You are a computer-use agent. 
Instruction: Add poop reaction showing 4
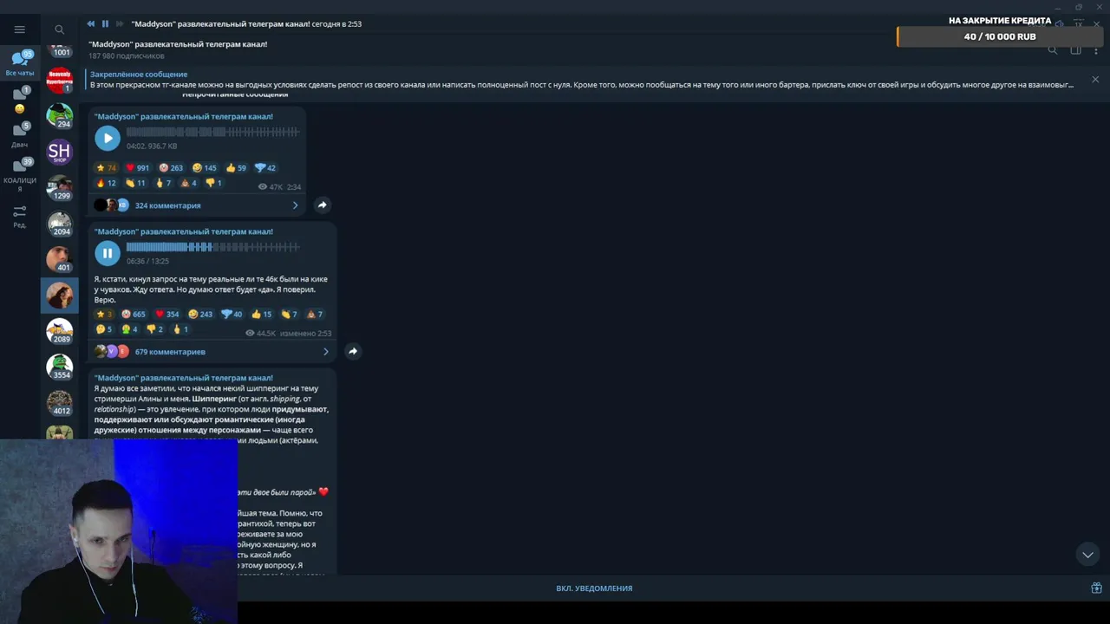(x=188, y=184)
